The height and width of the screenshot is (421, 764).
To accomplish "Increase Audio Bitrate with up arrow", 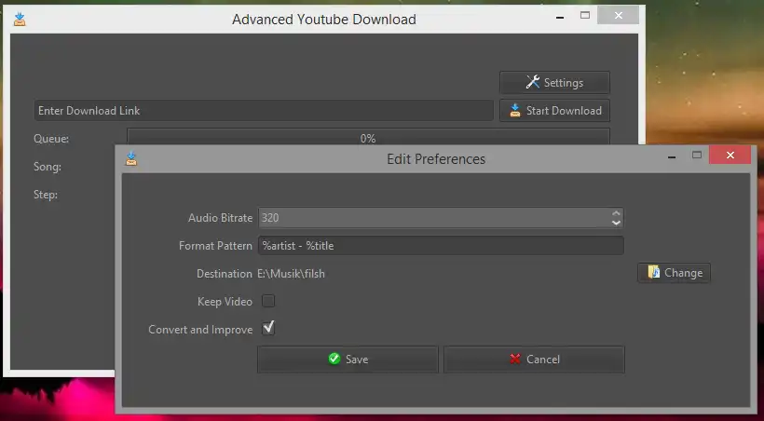I will click(x=617, y=213).
